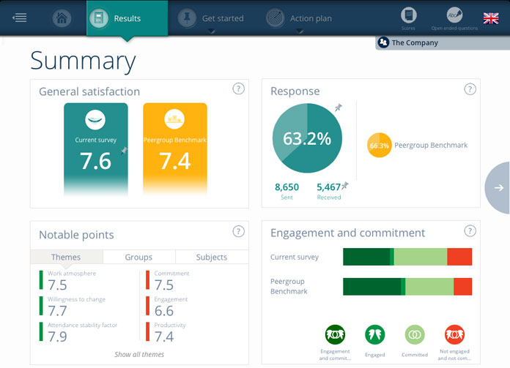The height and width of the screenshot is (368, 510).
Task: Pin the response rate pie chart
Action: 339,108
